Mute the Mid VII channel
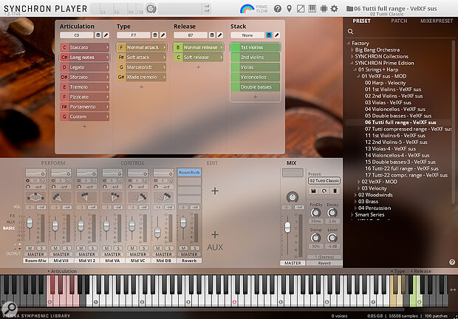The width and height of the screenshot is (458, 319). [55, 248]
